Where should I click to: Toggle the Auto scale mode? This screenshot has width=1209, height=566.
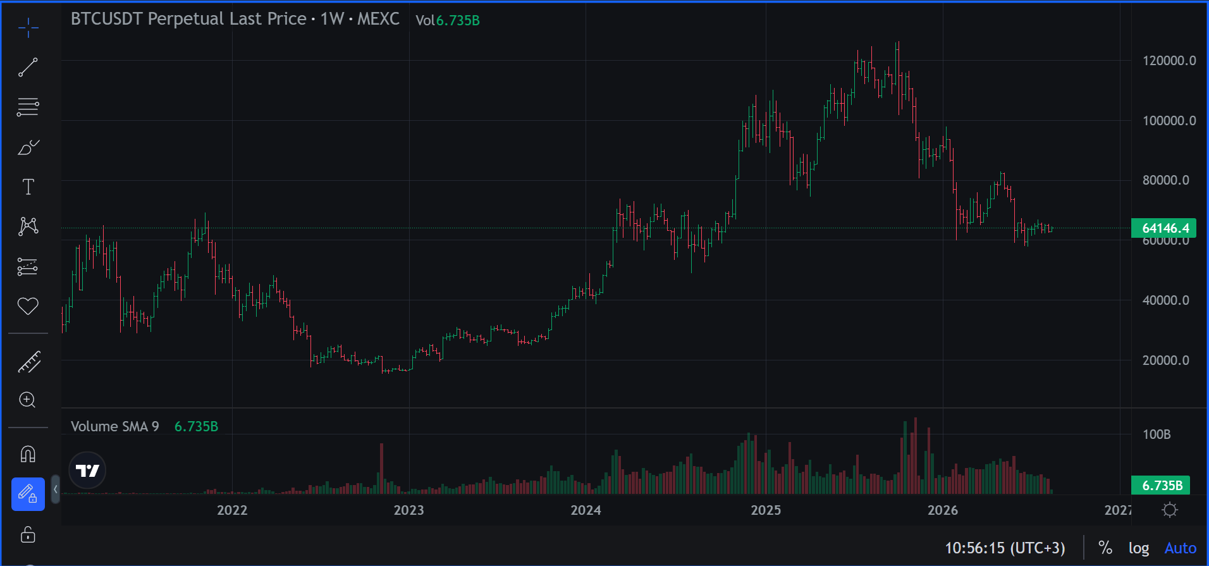1180,548
